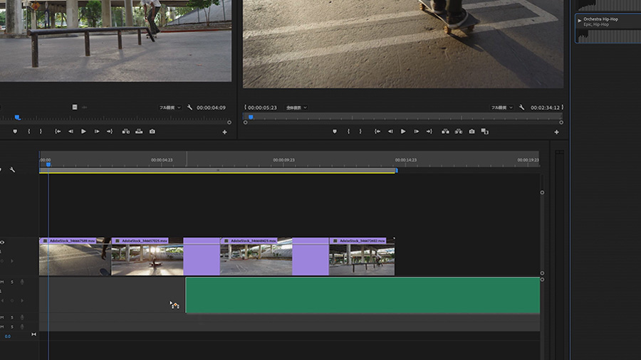Open timeline display settings wrench
The width and height of the screenshot is (641, 360).
[12, 170]
